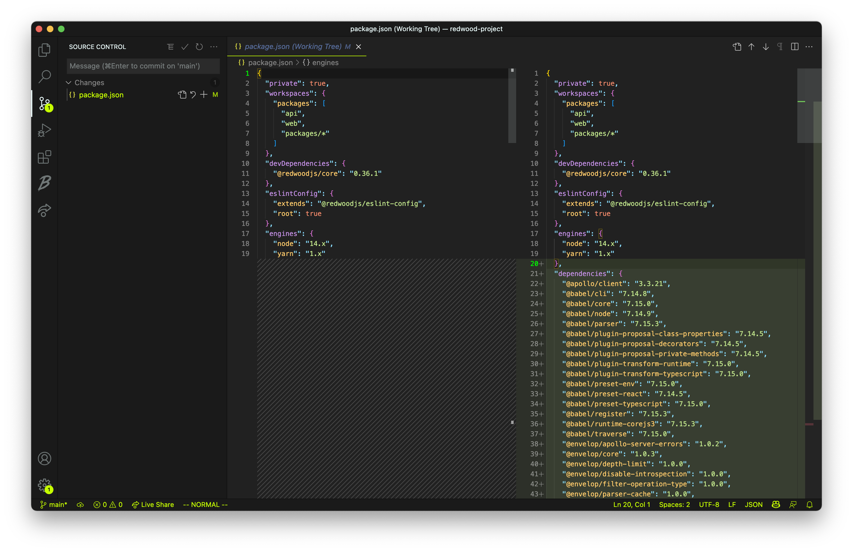Screen dimensions: 853x552
Task: Click the left editor's overview scrollbar slider
Action: coord(512,105)
